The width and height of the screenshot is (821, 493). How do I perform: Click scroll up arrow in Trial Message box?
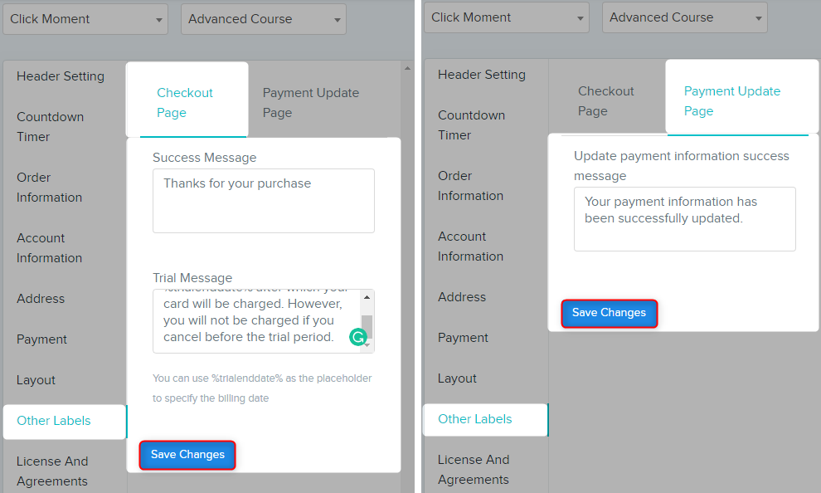click(x=367, y=297)
